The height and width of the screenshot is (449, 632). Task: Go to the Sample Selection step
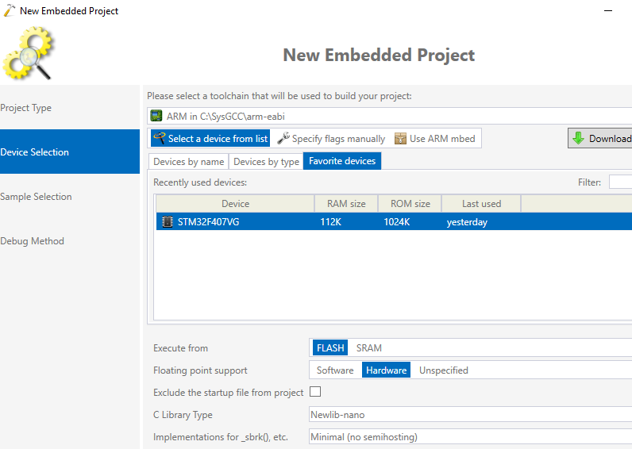[37, 197]
